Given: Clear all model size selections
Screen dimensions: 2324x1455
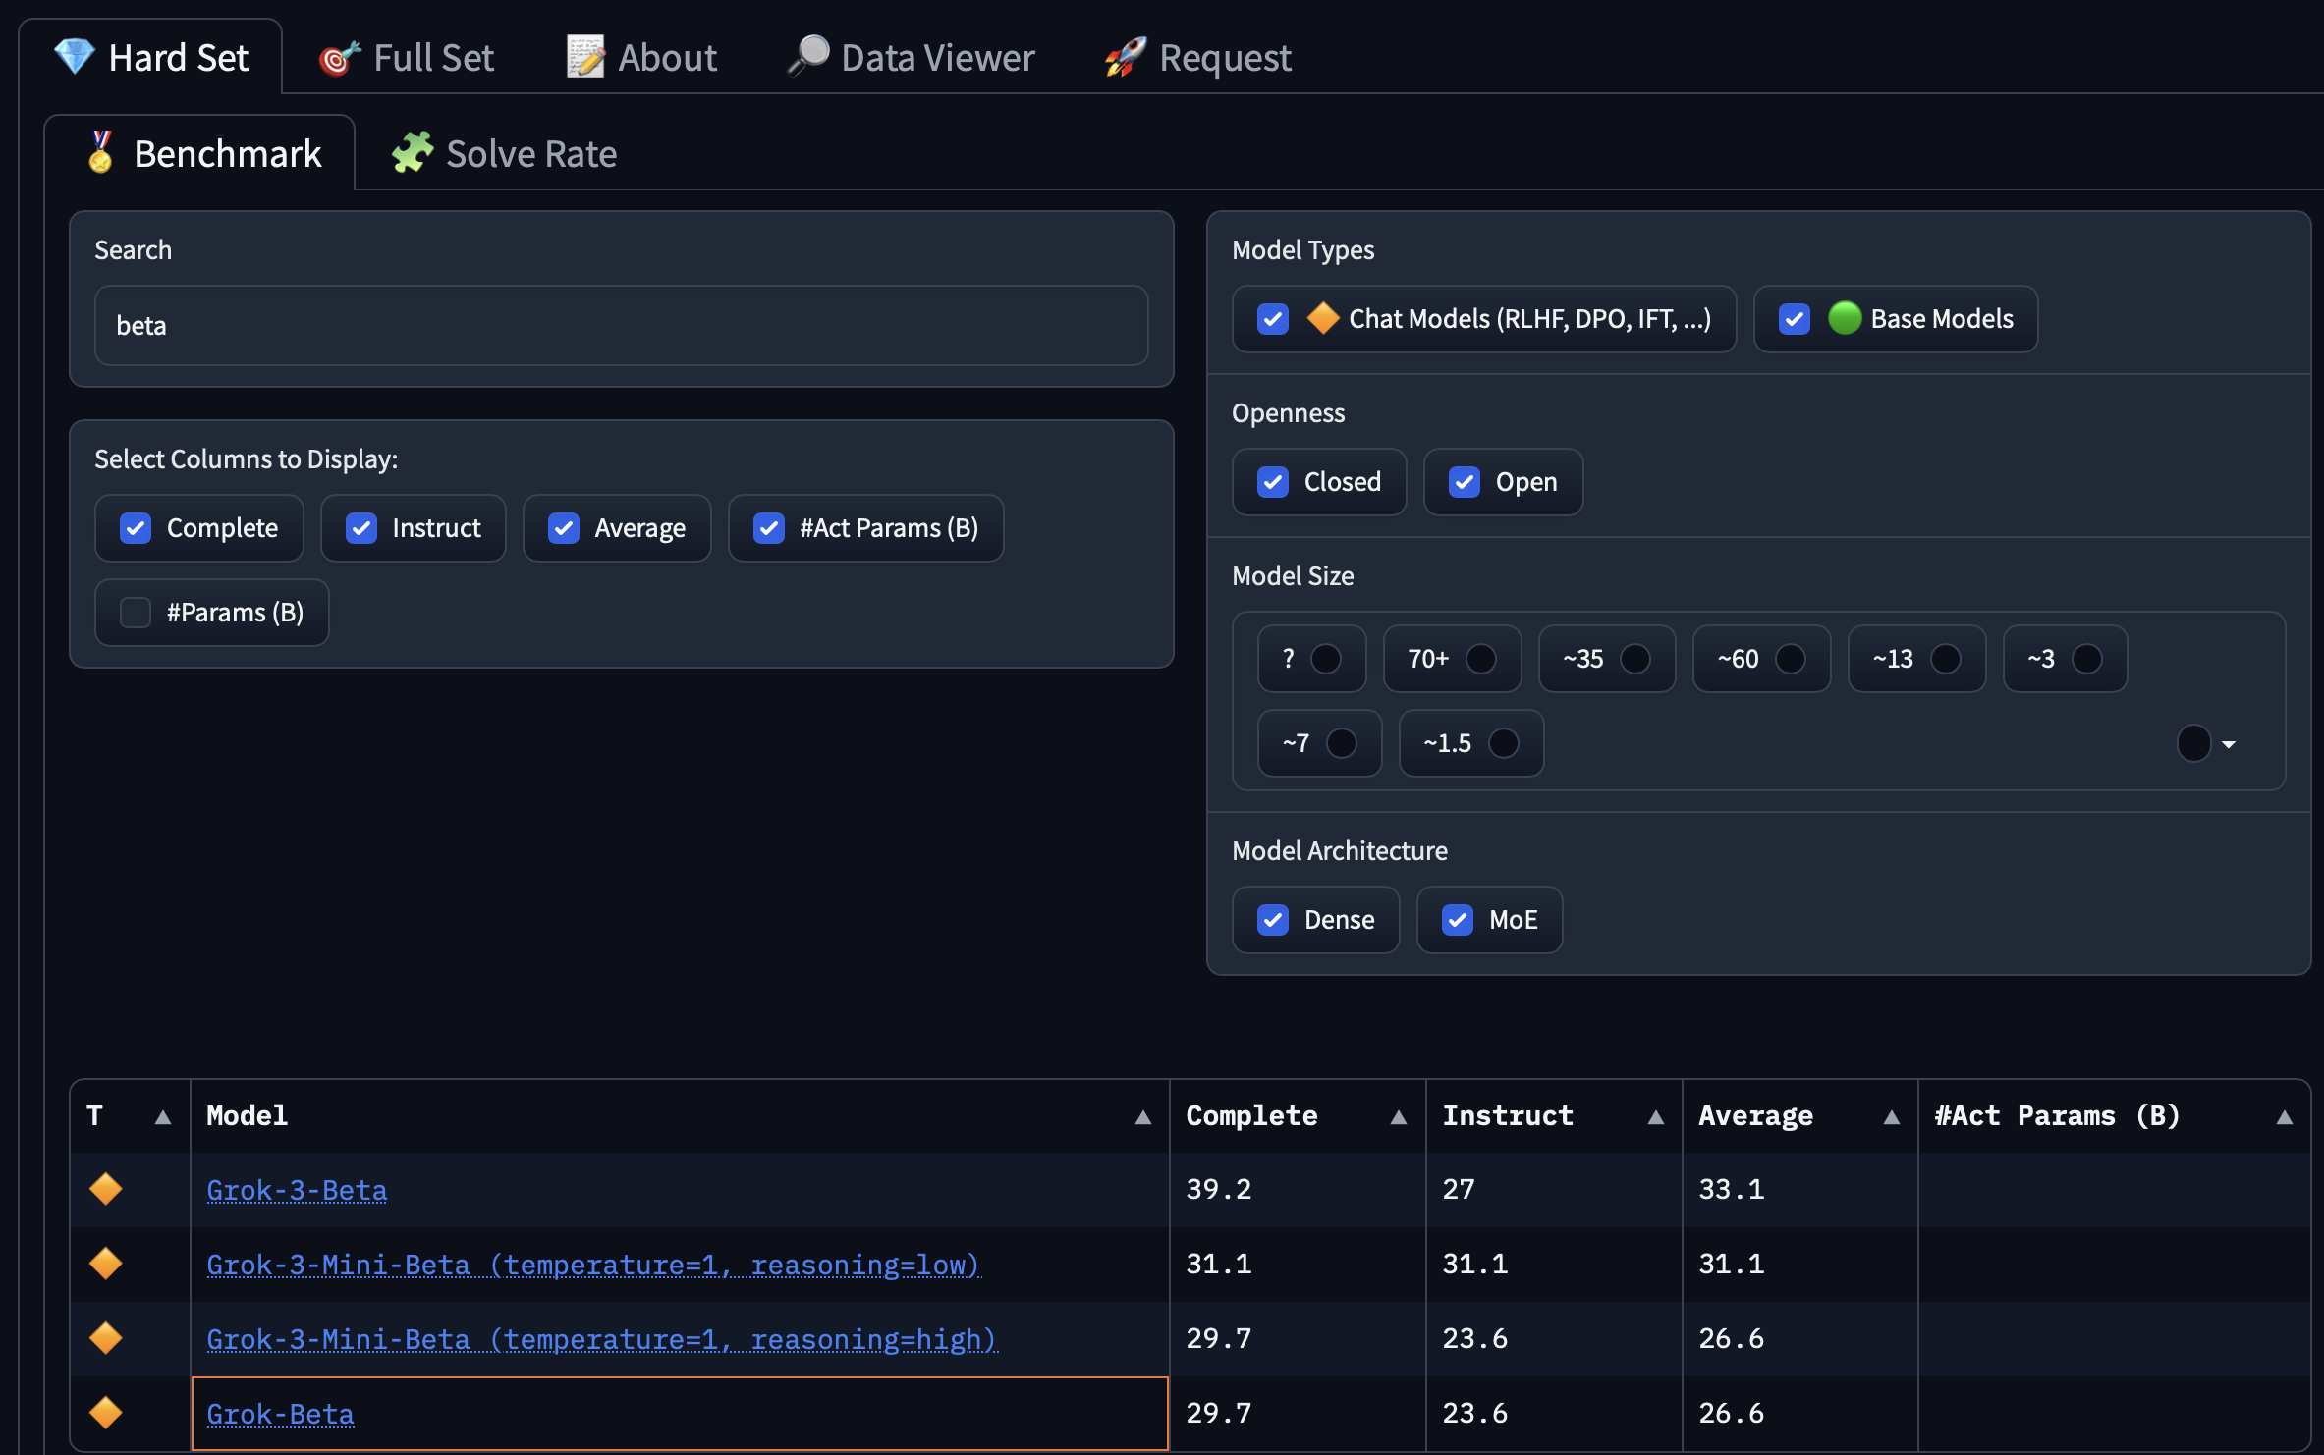Looking at the screenshot, I should 2193,743.
